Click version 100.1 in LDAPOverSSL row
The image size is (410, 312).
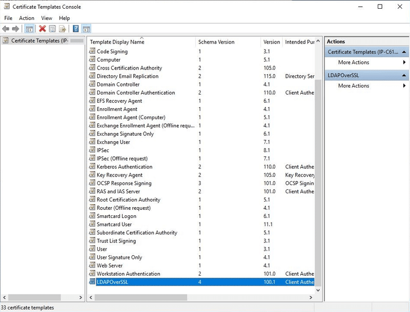click(x=269, y=282)
